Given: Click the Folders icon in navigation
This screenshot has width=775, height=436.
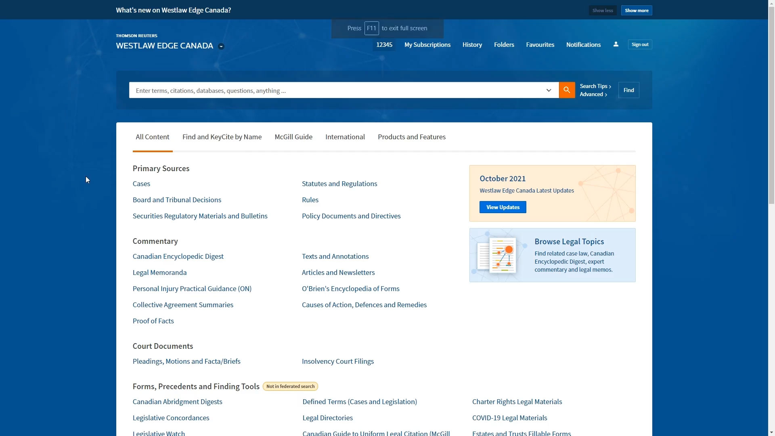Looking at the screenshot, I should pos(504,45).
